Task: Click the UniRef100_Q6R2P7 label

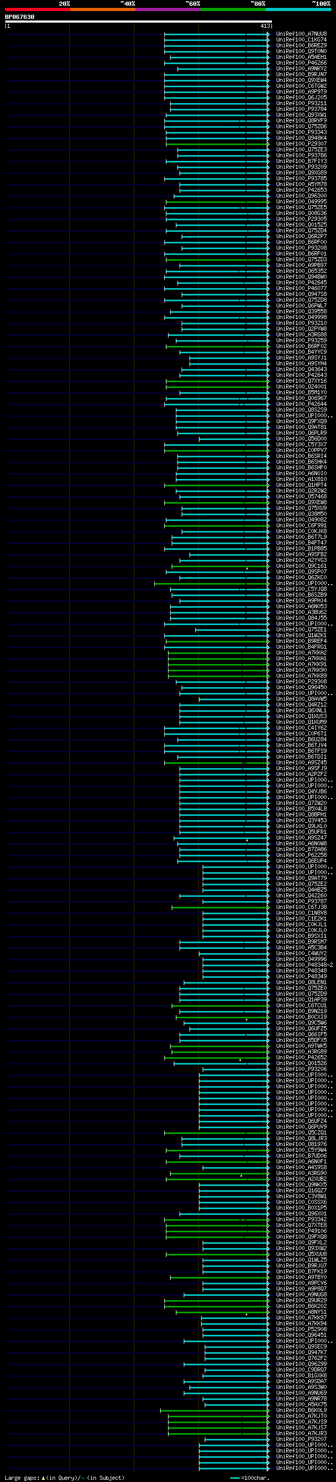Action: pos(301,237)
